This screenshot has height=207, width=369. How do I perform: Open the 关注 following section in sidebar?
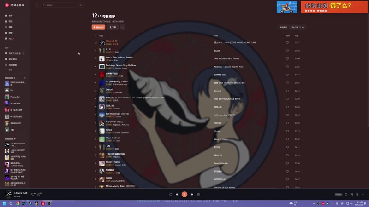(9, 39)
